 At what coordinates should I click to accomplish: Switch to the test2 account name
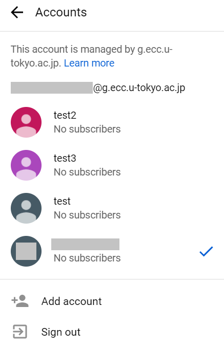coord(65,116)
